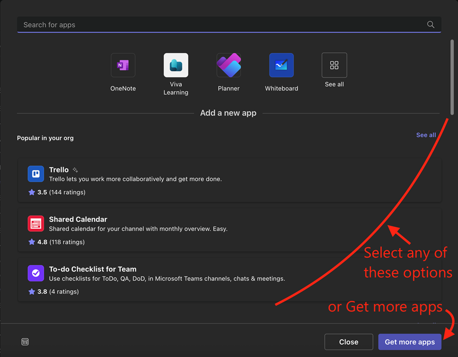Open the OneNote app icon

point(123,65)
